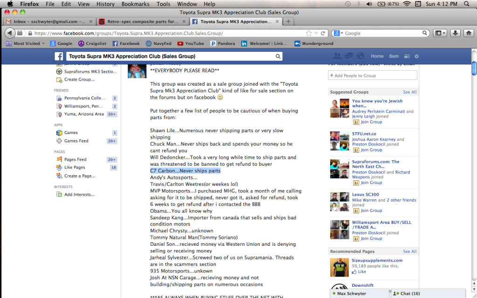Viewport: 477px width, 298px height.
Task: Open the URL history dropdown arrow
Action: (x=316, y=34)
